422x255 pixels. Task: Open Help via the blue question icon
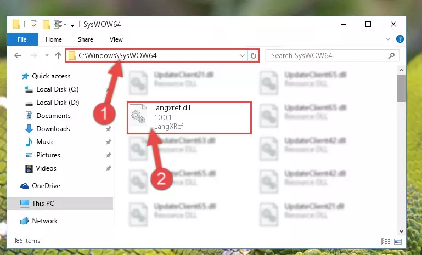pos(400,39)
